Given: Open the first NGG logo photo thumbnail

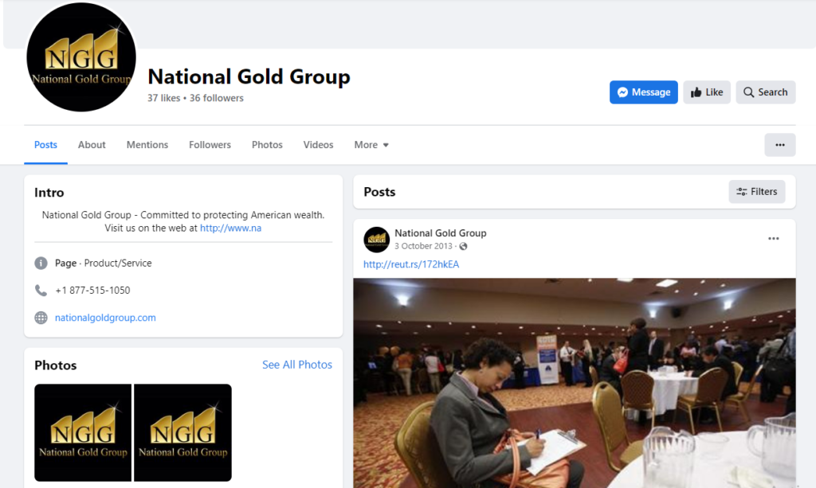Looking at the screenshot, I should (x=83, y=432).
